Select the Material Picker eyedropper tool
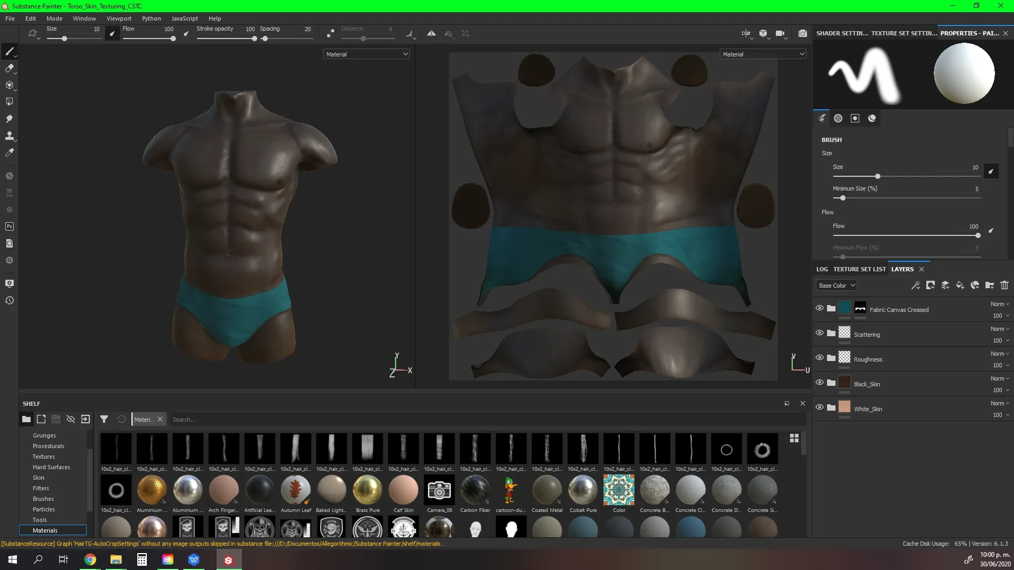 9,153
